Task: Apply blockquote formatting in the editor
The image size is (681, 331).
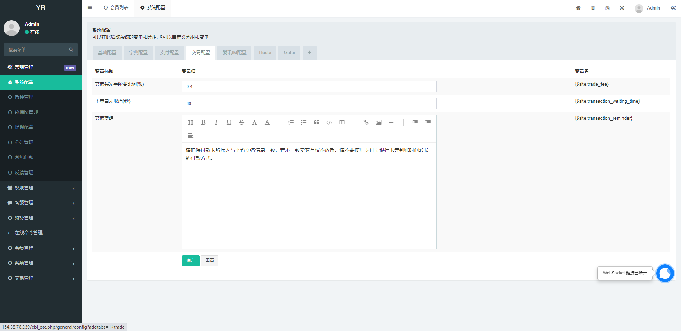Action: (x=316, y=122)
